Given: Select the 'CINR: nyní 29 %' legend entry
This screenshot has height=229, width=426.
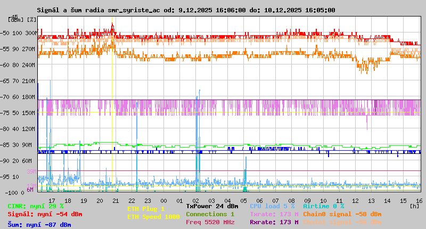Looking at the screenshot, I should click(x=36, y=206).
